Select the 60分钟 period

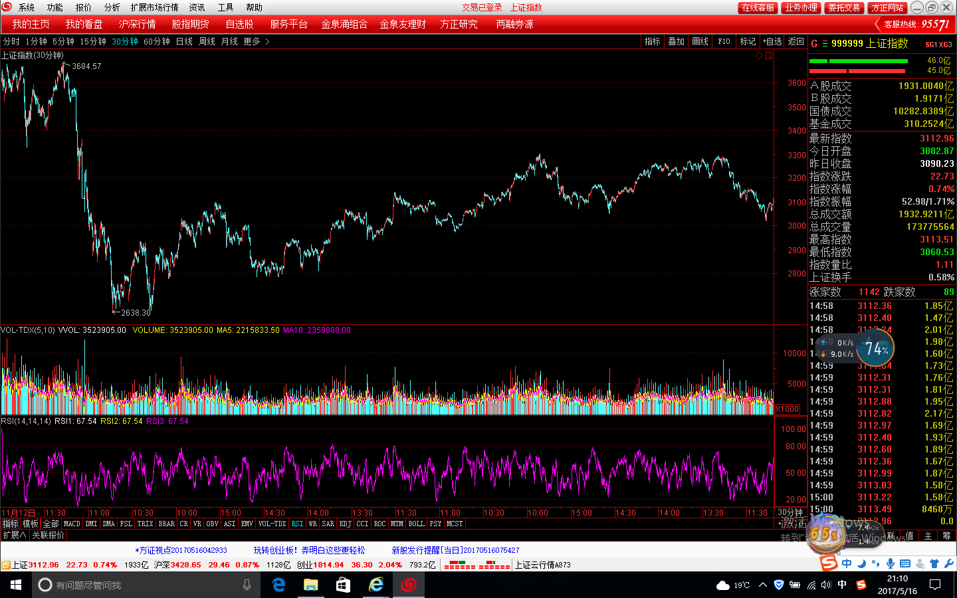coord(157,41)
